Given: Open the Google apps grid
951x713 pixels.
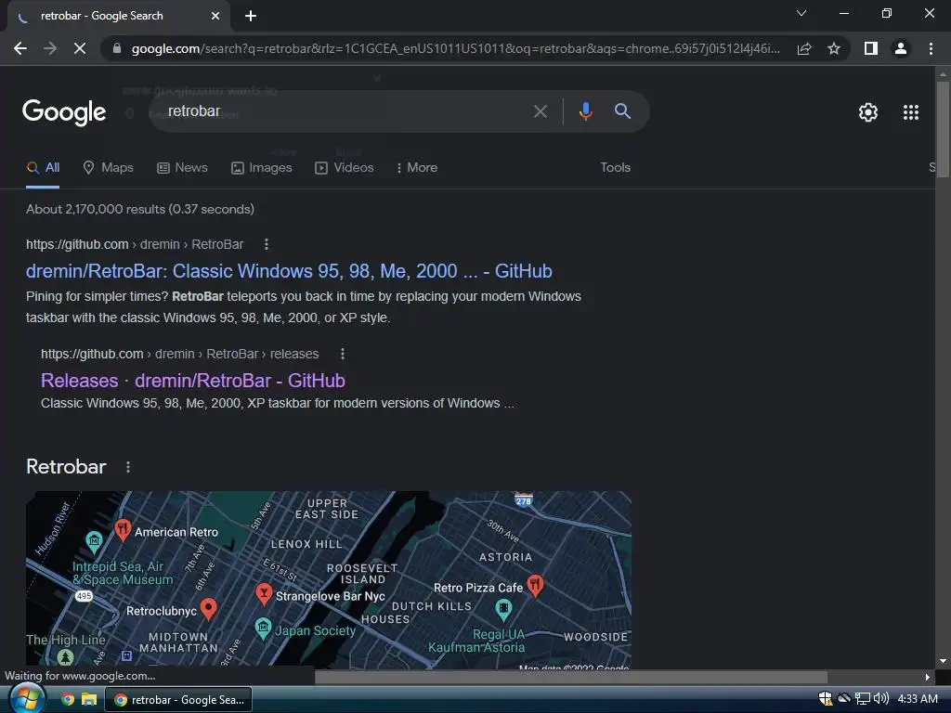Looking at the screenshot, I should coord(911,112).
